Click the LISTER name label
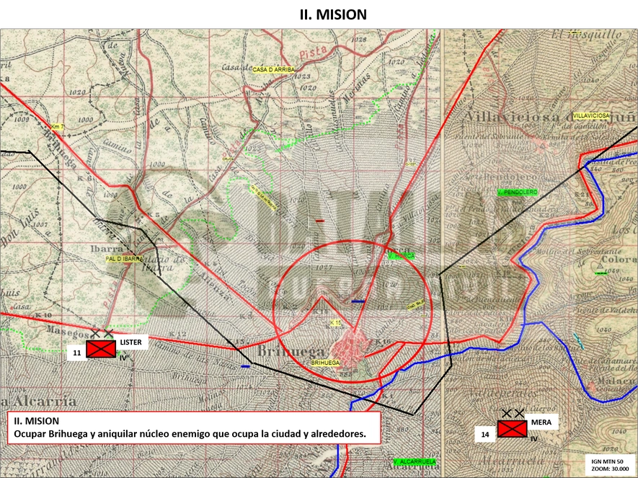 coord(131,342)
